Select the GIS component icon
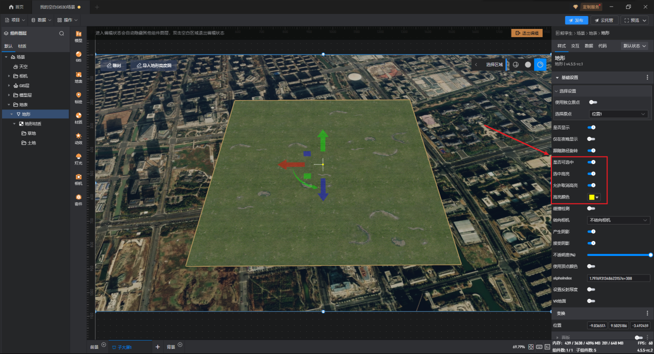654x354 pixels. coord(78,56)
